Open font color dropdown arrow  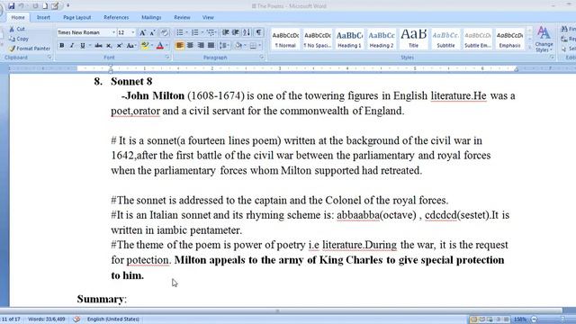click(x=166, y=46)
